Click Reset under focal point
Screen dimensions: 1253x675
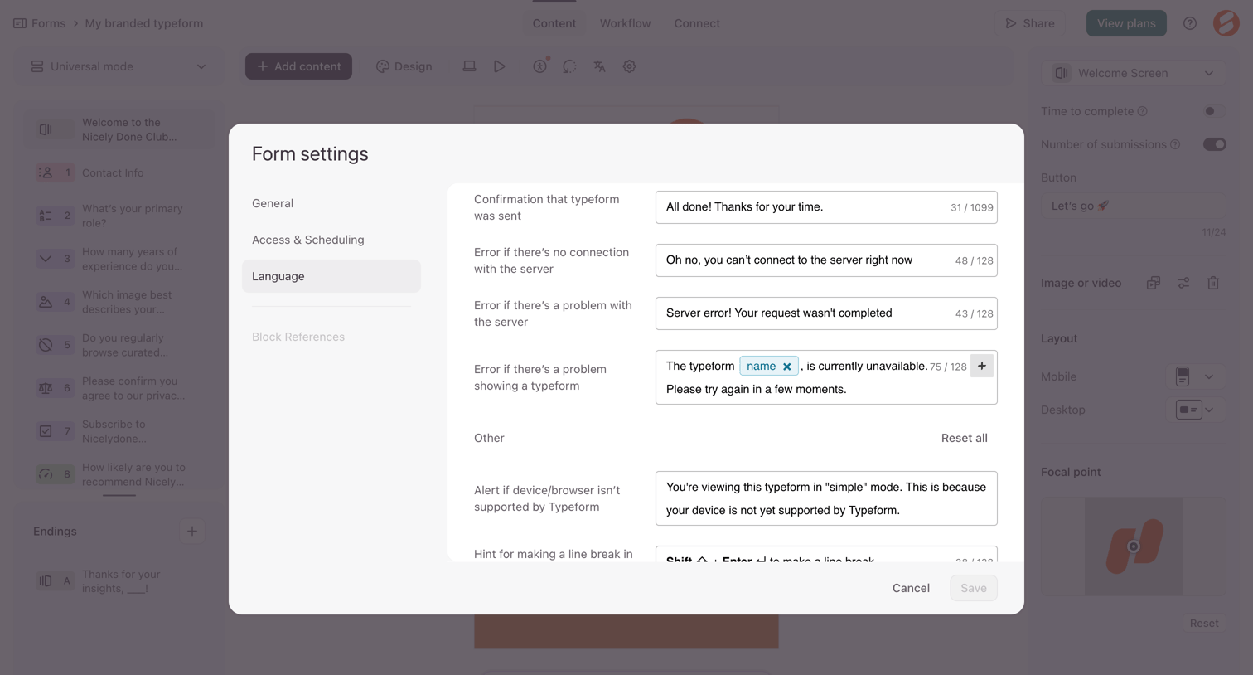coord(1204,623)
